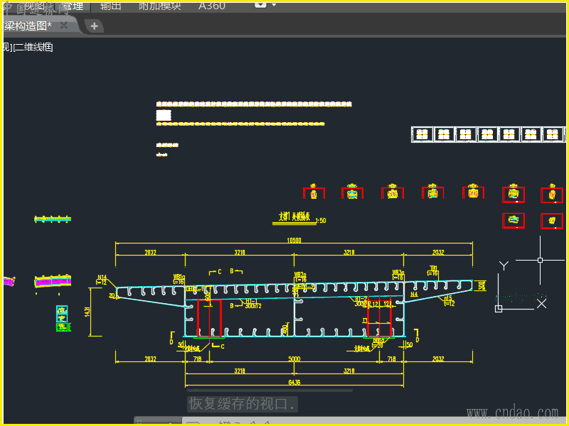Select the WB1a web plate label
Viewport: 569px width, 426px height.
point(179,277)
